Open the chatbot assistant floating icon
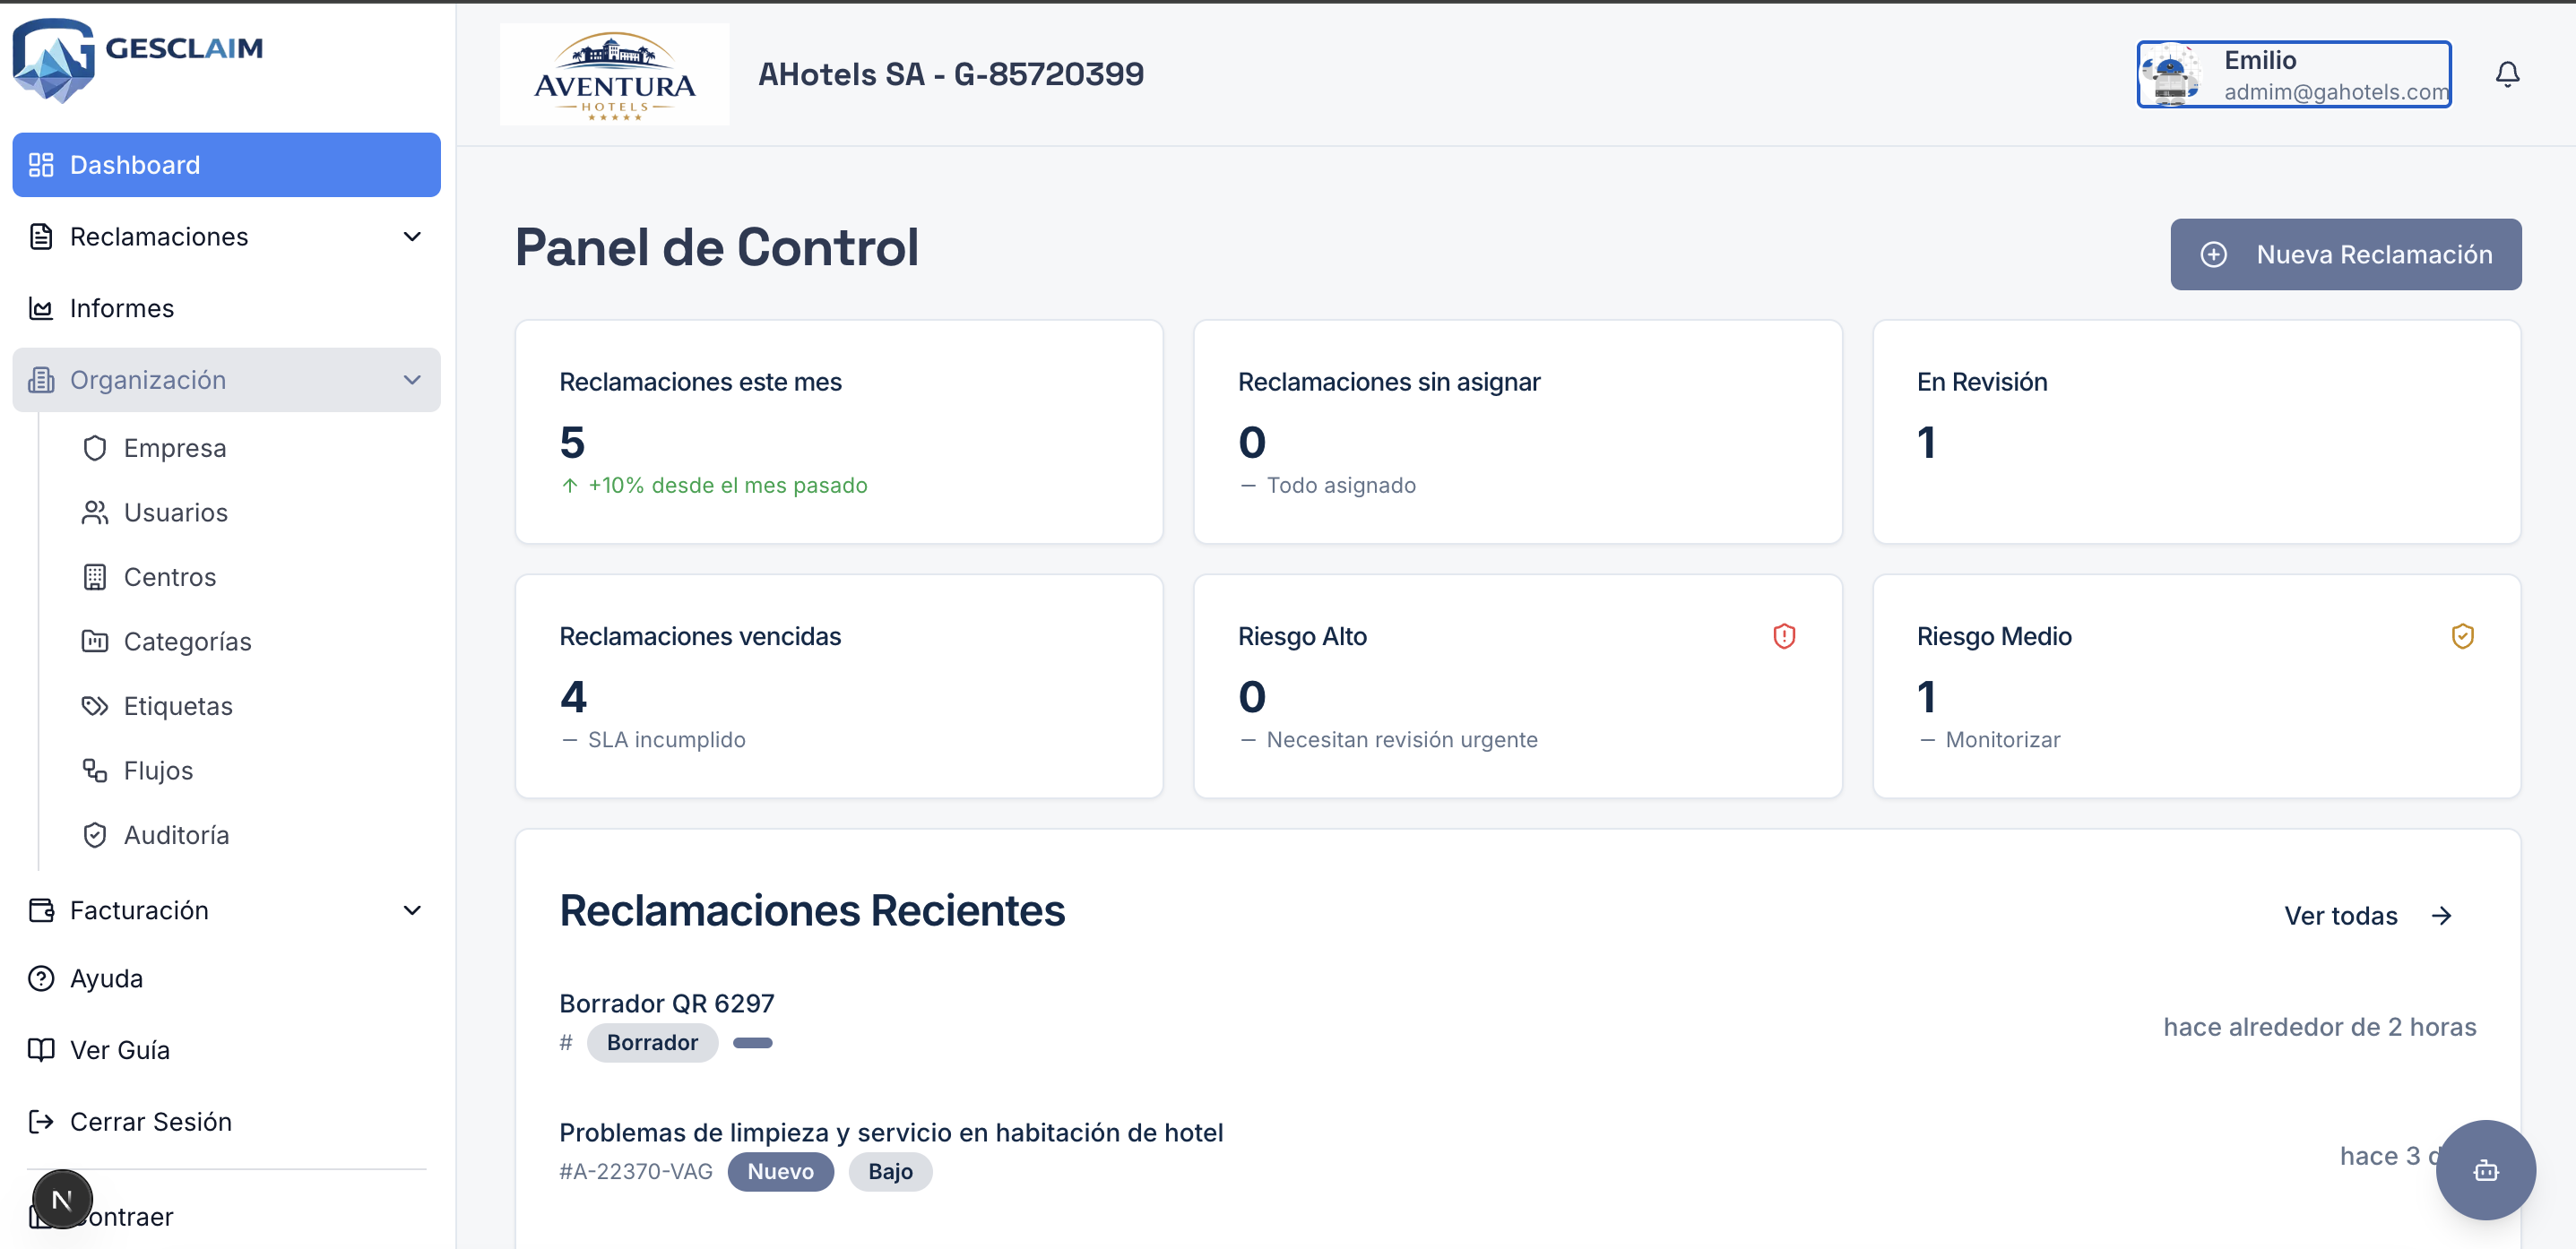Image resolution: width=2576 pixels, height=1249 pixels. click(2486, 1169)
